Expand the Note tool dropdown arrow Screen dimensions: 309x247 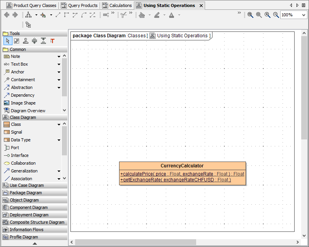59,57
